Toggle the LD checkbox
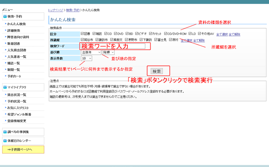Image resolution: width=269 pixels, height=167 pixels. 190,33
